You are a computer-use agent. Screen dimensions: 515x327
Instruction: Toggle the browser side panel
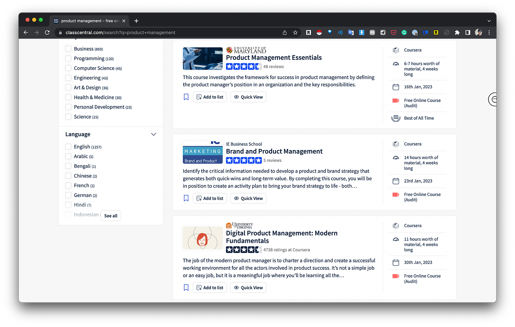468,32
